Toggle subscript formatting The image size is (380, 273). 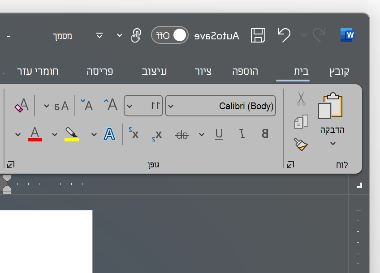[x=157, y=135]
